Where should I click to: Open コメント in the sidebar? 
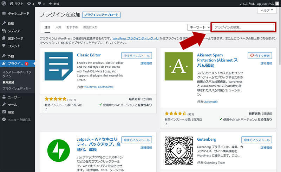tap(18, 46)
